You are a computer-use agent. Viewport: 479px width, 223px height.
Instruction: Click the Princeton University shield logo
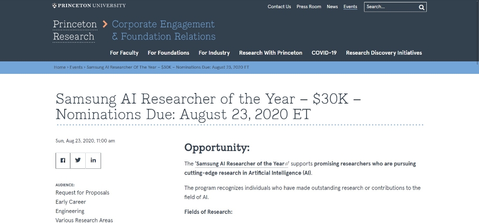tap(55, 6)
